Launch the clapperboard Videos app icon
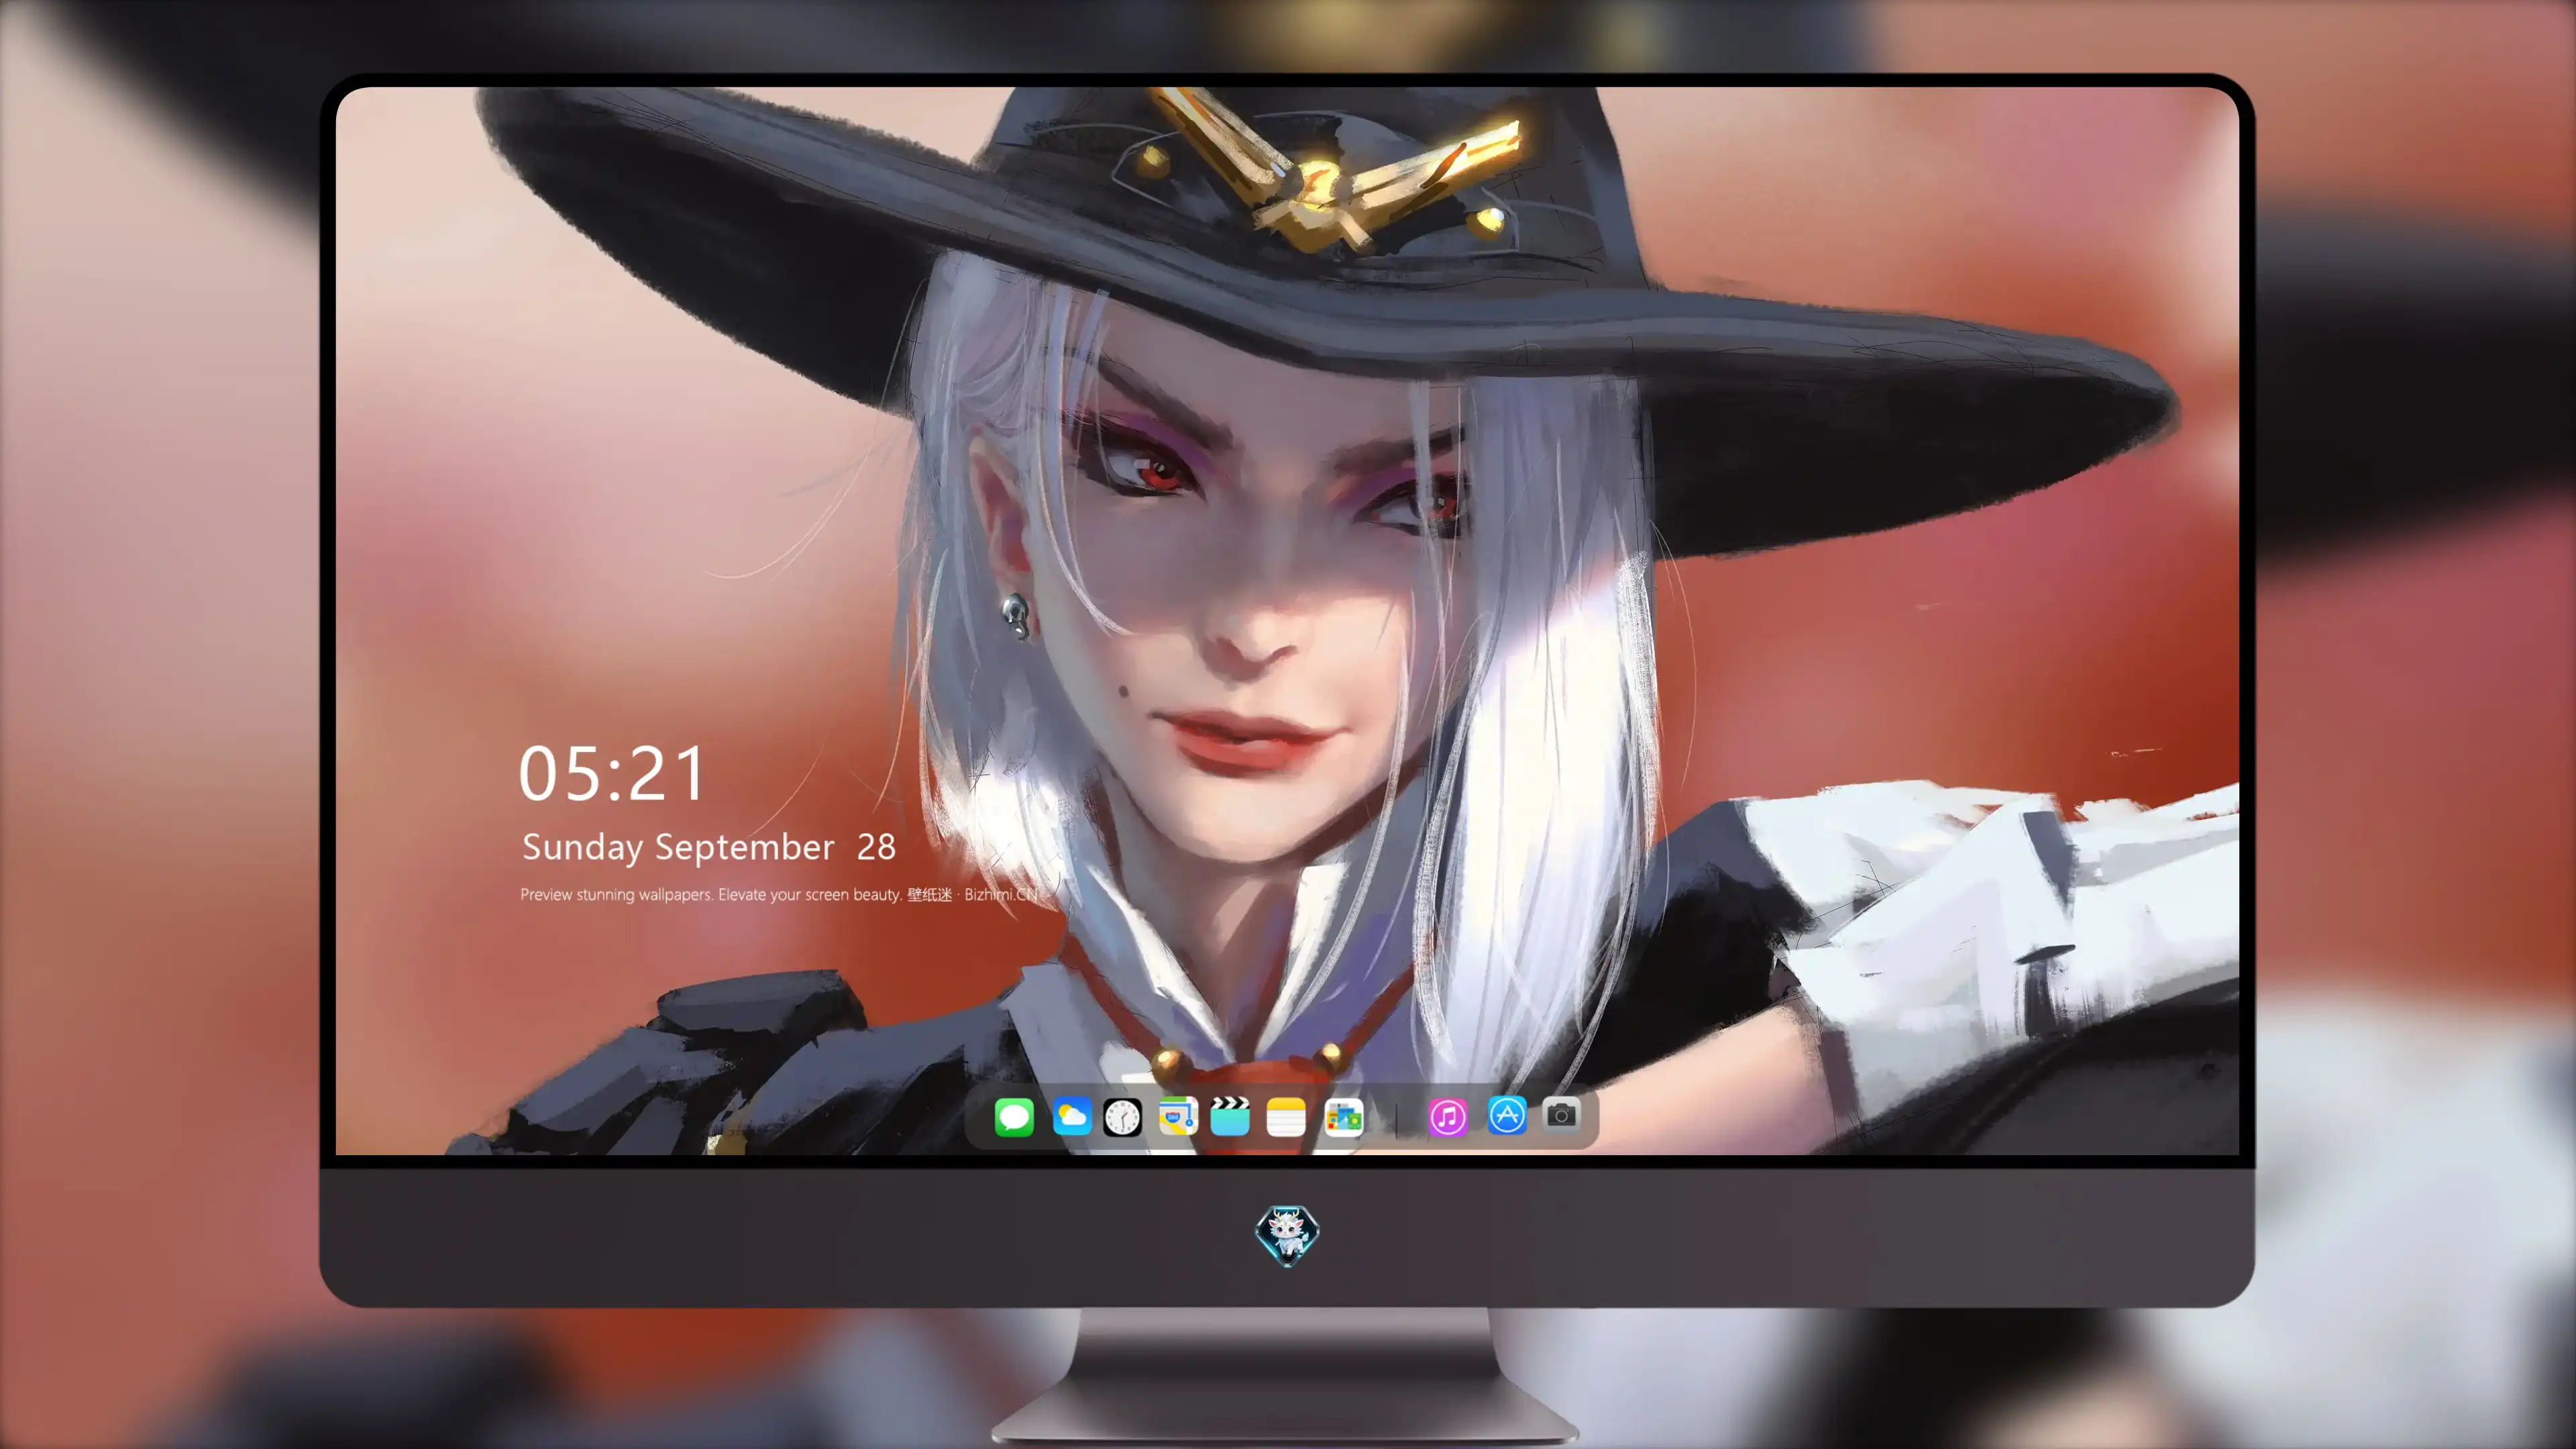 (x=1230, y=1116)
